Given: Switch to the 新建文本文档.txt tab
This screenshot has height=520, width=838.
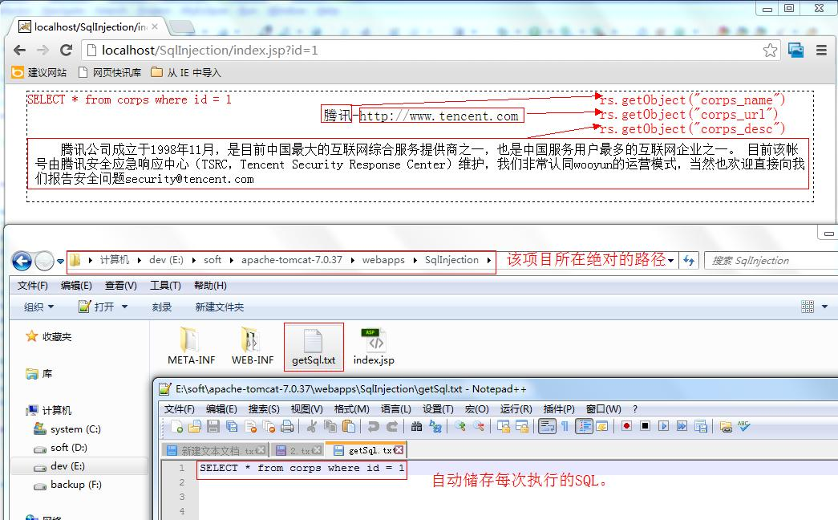Looking at the screenshot, I should point(216,450).
